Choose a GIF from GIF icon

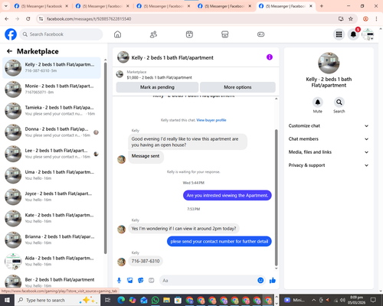(152, 281)
